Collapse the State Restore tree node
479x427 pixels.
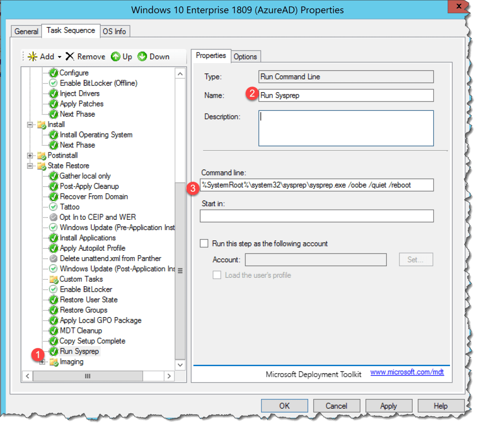pos(29,166)
